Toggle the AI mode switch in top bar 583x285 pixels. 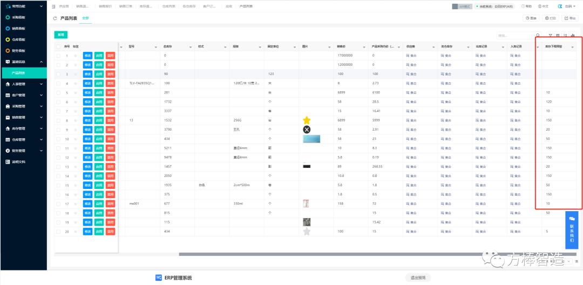pos(462,6)
